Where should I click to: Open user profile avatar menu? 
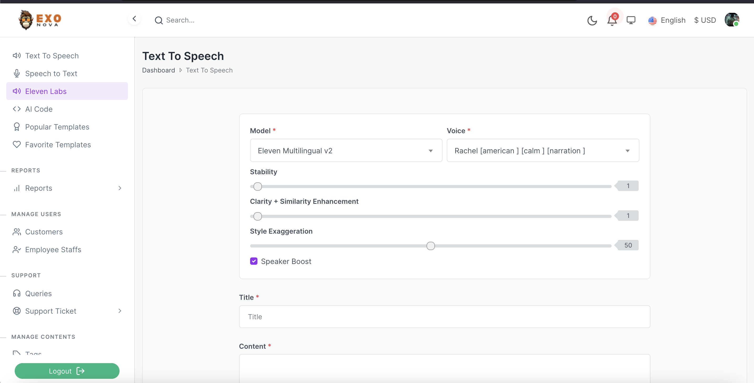pos(731,20)
